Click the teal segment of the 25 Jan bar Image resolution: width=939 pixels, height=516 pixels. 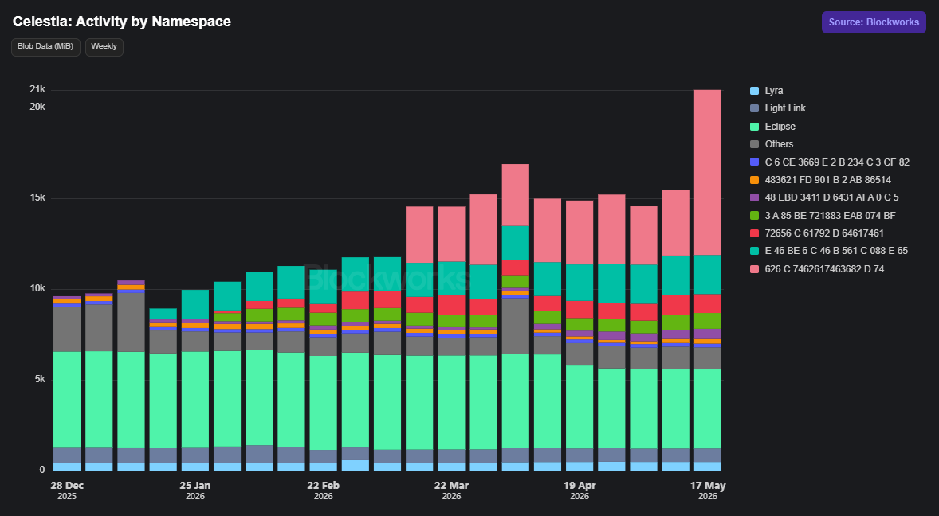pos(195,304)
